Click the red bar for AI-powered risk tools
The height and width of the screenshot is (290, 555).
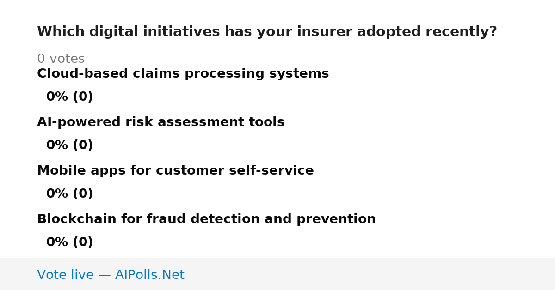tap(37, 145)
